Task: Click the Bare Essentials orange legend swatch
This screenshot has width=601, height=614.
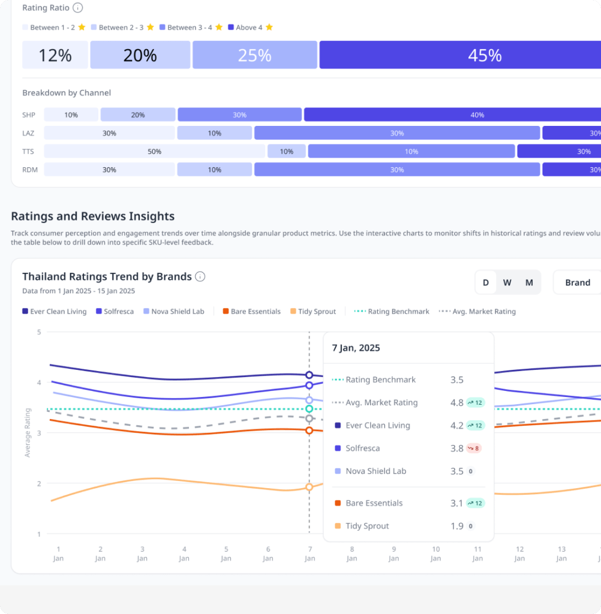Action: 226,311
